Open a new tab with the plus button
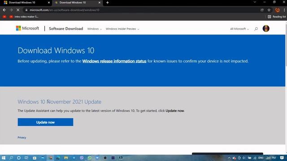 click(x=108, y=3)
